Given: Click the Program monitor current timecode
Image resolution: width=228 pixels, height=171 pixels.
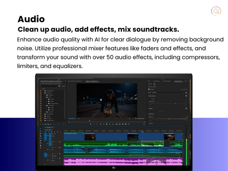Looking at the screenshot, I should tap(72, 119).
